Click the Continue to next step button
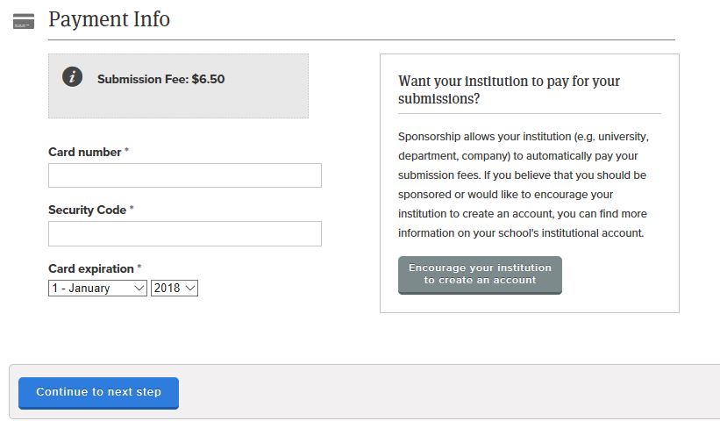Viewport: 720px width, 421px height. [98, 393]
